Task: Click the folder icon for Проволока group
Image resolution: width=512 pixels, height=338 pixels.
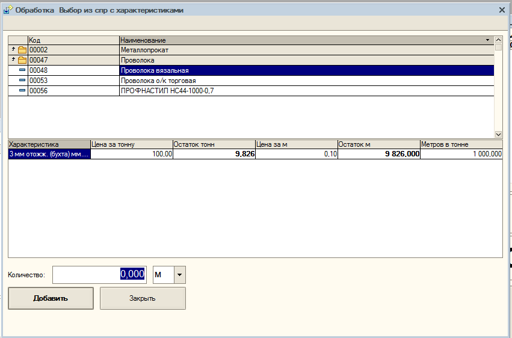Action: click(x=22, y=61)
